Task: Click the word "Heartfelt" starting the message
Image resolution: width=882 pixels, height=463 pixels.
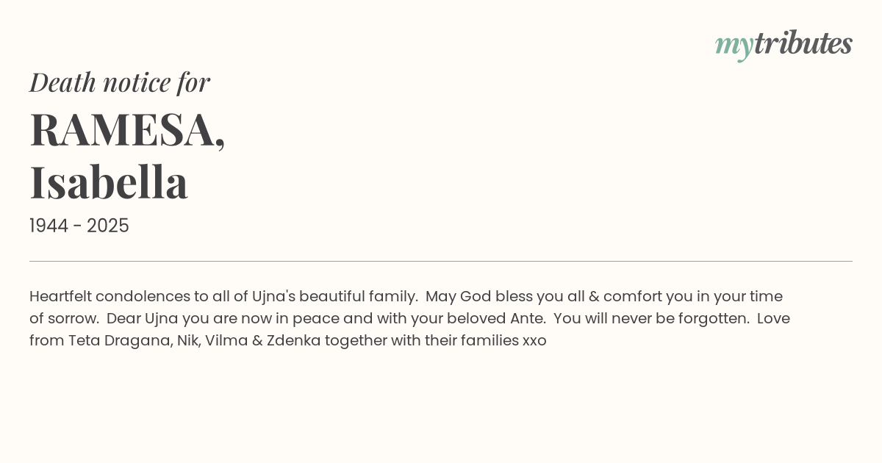Action: (x=60, y=297)
